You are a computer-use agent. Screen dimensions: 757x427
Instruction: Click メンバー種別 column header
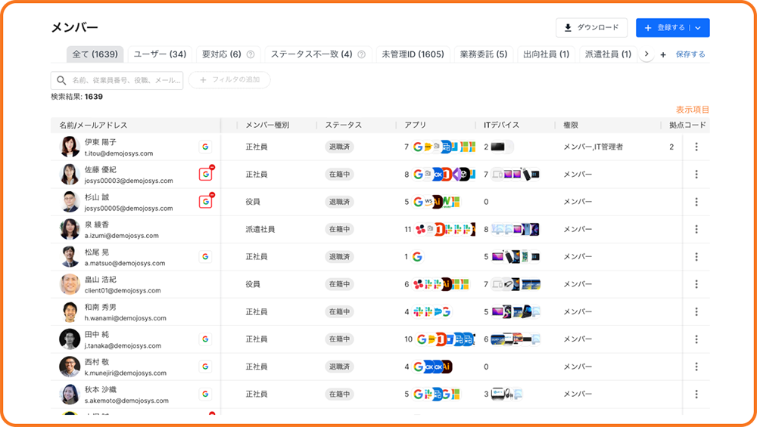267,125
